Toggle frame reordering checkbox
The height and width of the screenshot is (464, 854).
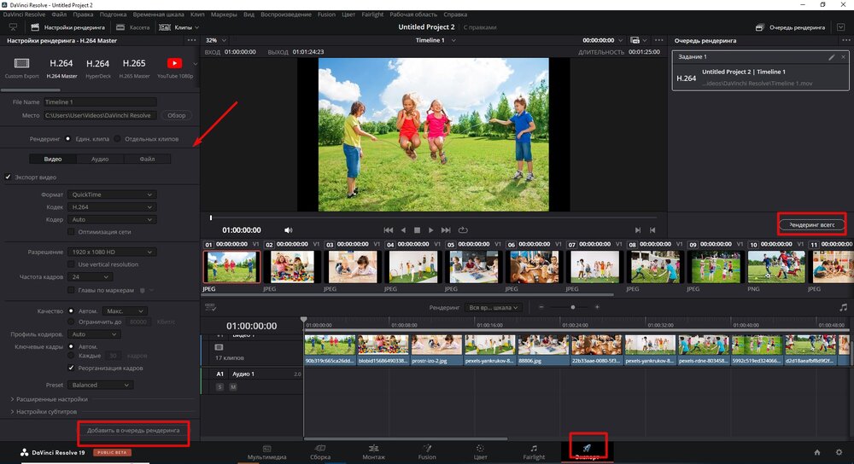click(x=71, y=368)
